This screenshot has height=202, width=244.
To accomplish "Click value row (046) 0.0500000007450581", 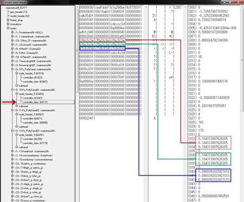I will pyautogui.click(x=209, y=196).
